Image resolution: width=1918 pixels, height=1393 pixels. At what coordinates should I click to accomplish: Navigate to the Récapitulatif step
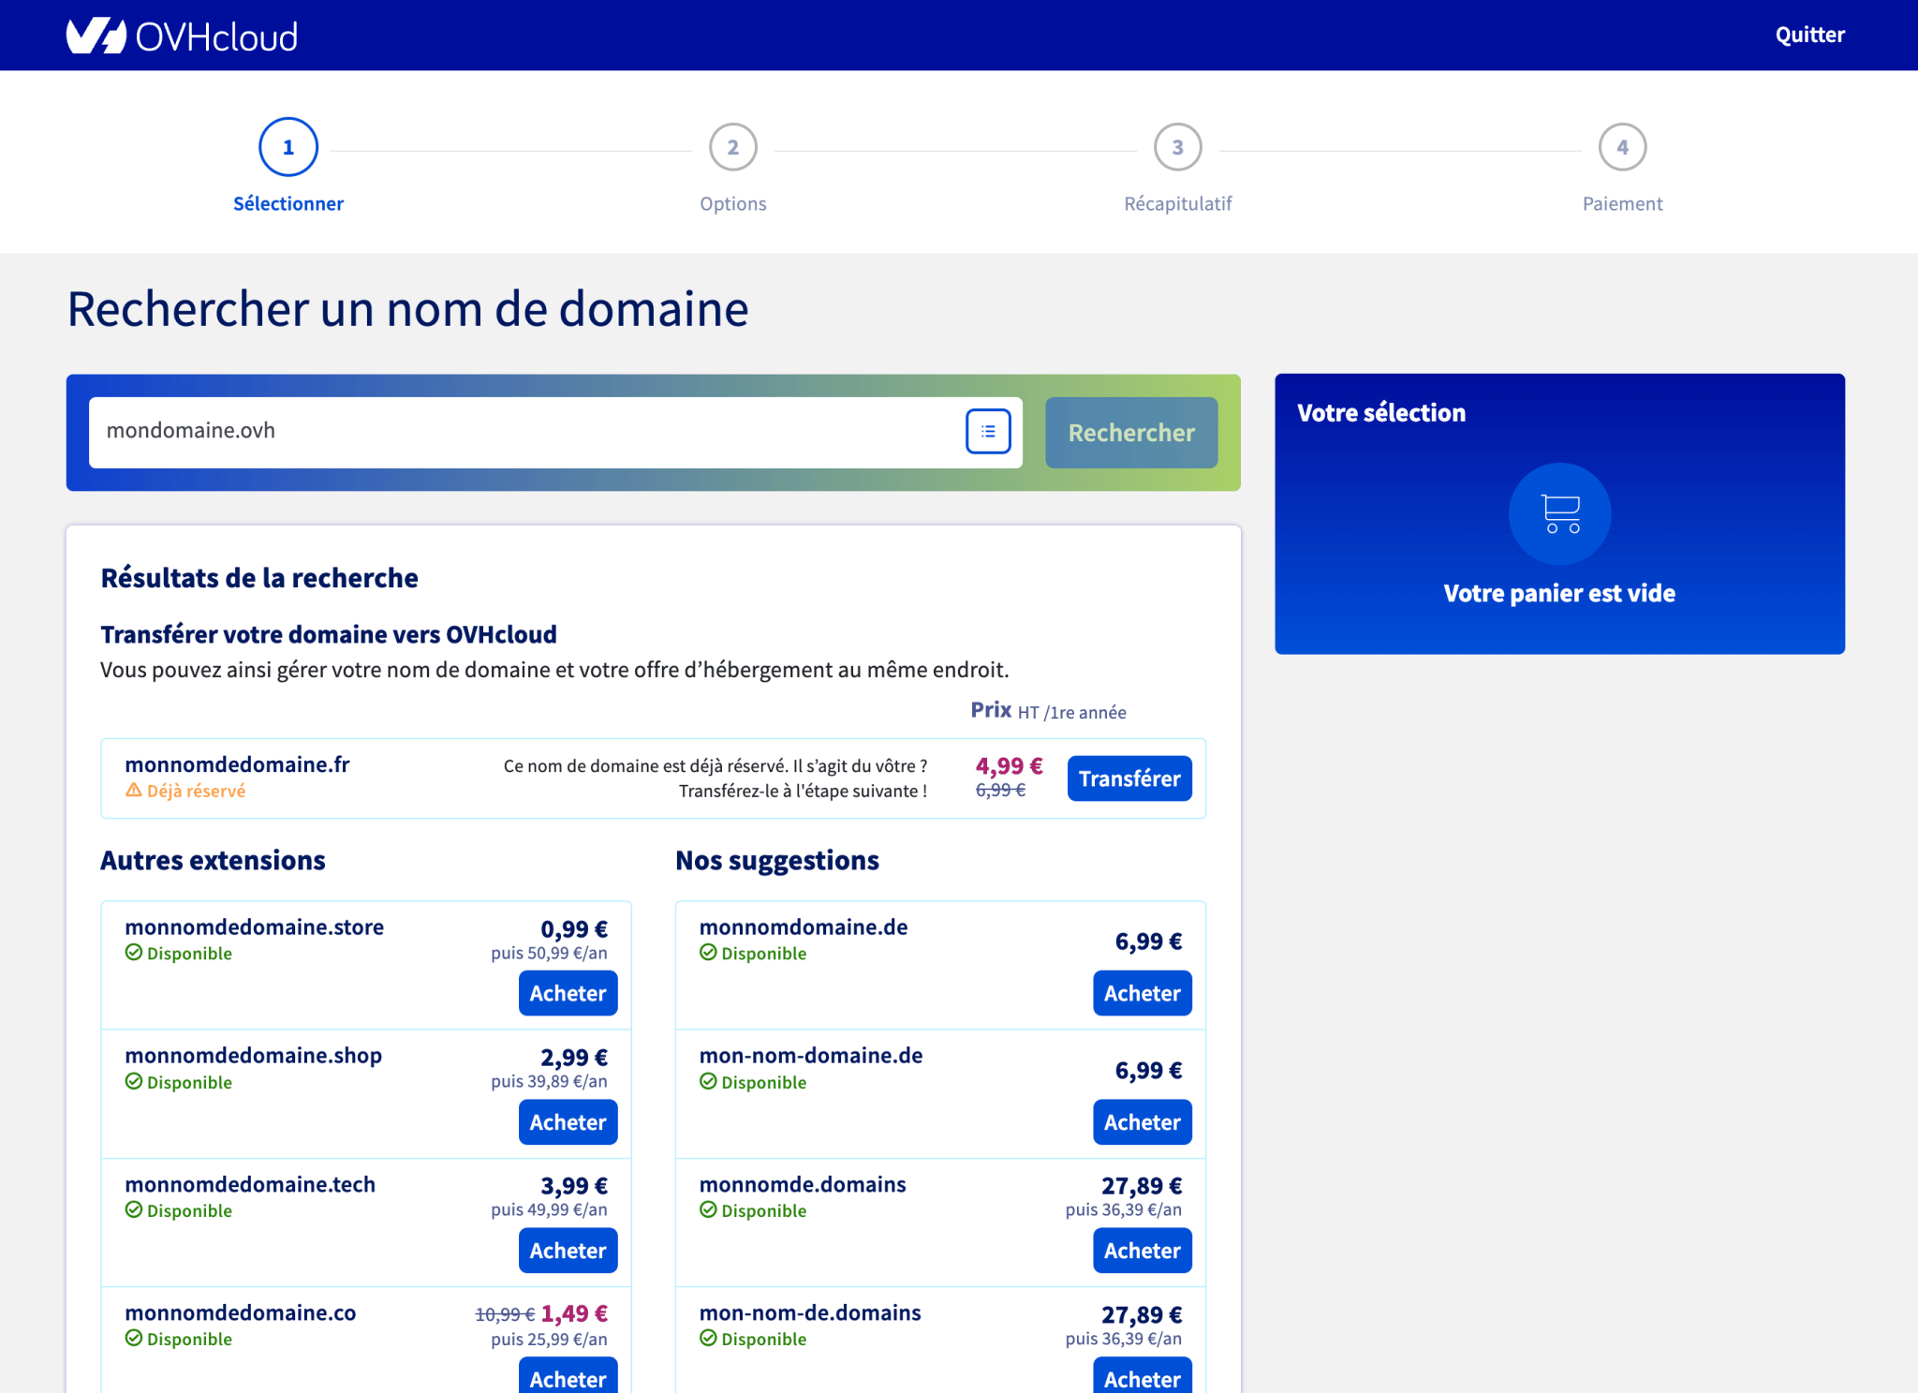(1177, 147)
